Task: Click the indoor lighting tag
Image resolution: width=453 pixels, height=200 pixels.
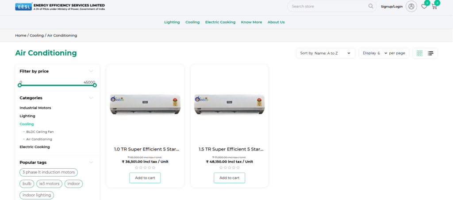Action: [37, 195]
